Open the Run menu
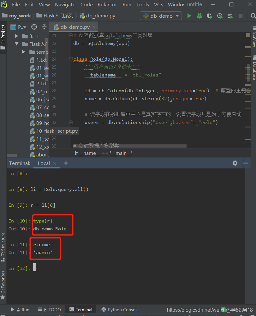Image resolution: width=256 pixels, height=316 pixels. pyautogui.click(x=127, y=4)
